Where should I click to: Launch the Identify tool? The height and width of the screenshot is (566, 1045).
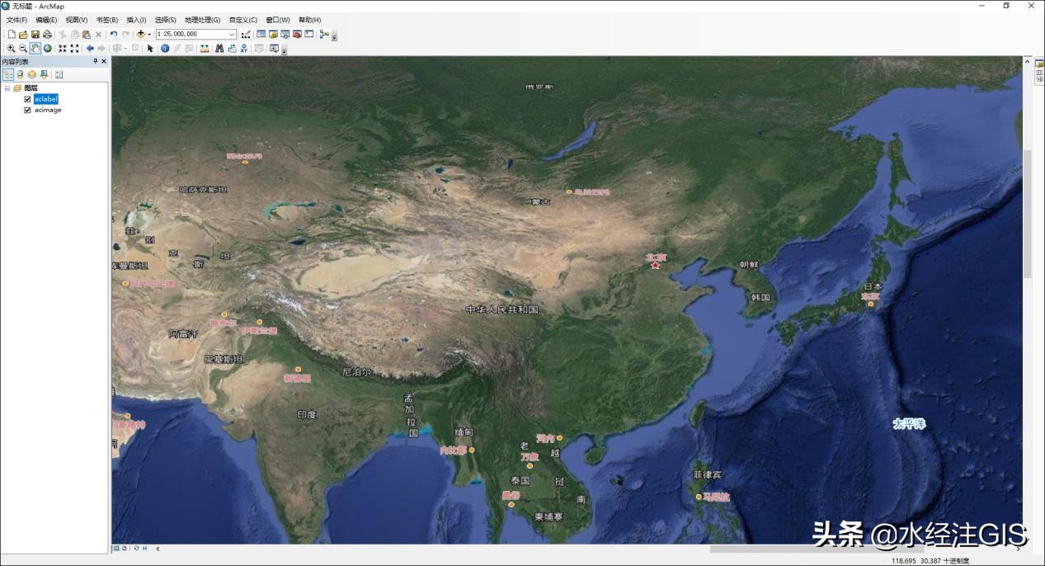tap(165, 48)
